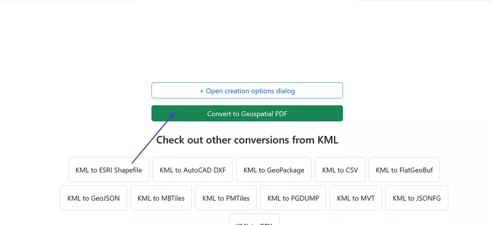Open the KML to GeoJSON converter
Screen dimensions: 492x225
coord(93,197)
